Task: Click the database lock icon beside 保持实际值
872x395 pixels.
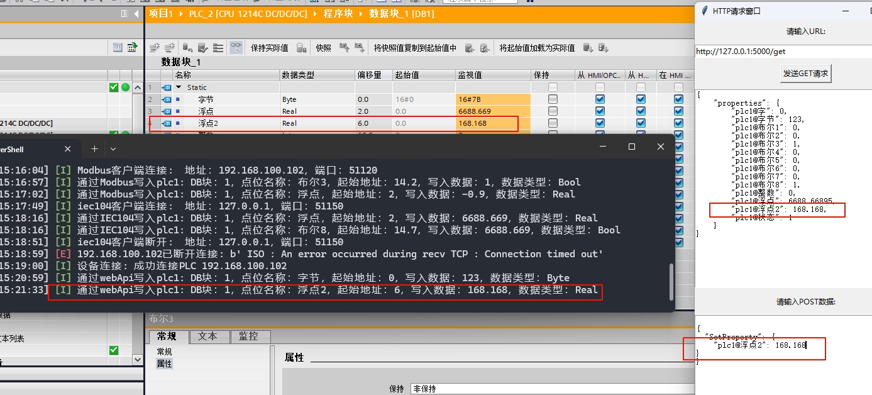Action: pyautogui.click(x=301, y=48)
